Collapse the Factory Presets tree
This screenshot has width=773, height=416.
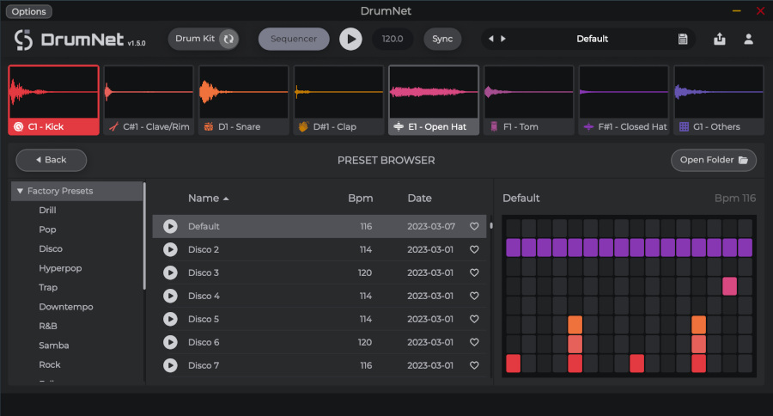(20, 191)
